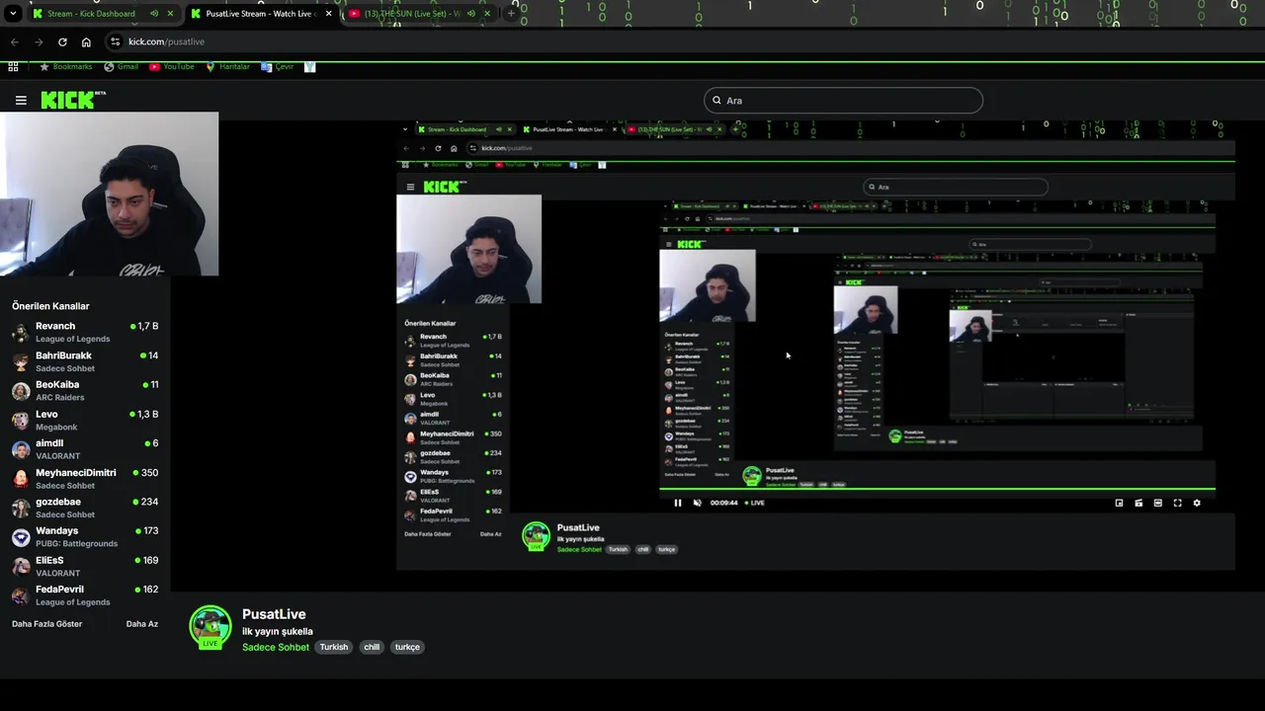
Task: Open BeoKaiba avatar in the main left sidebar
Action: (x=20, y=391)
